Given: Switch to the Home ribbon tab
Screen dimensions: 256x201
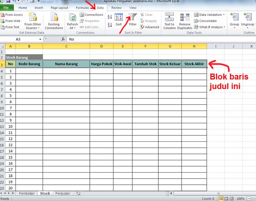Looking at the screenshot, I should coord(23,8).
